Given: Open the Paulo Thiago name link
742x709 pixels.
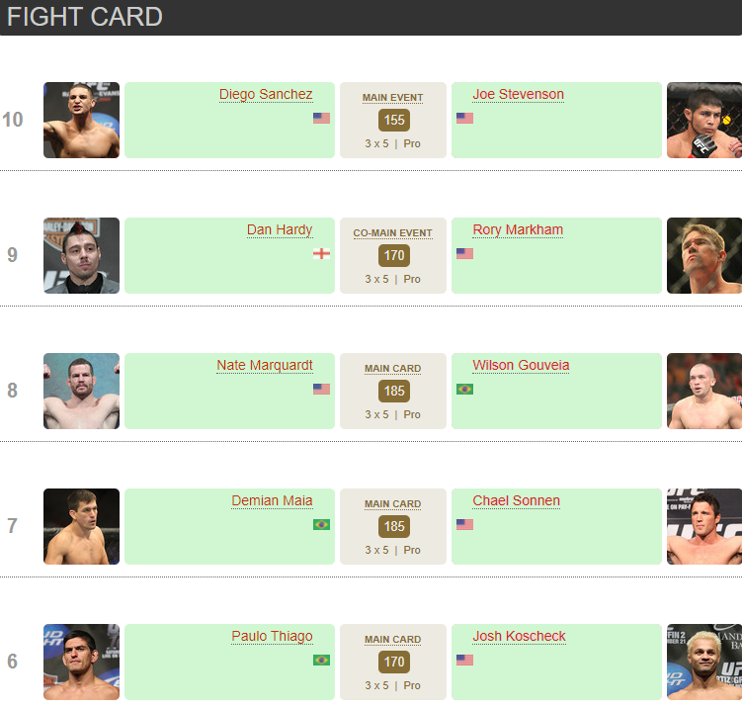Looking at the screenshot, I should (x=272, y=637).
